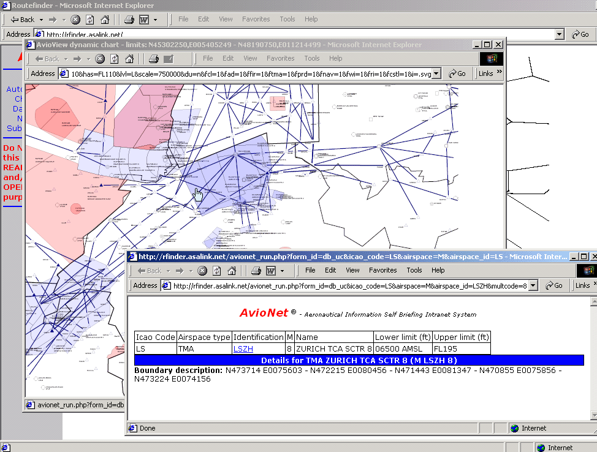Image resolution: width=597 pixels, height=452 pixels.
Task: Click Print icon in AvioView chart window
Action: (154, 59)
